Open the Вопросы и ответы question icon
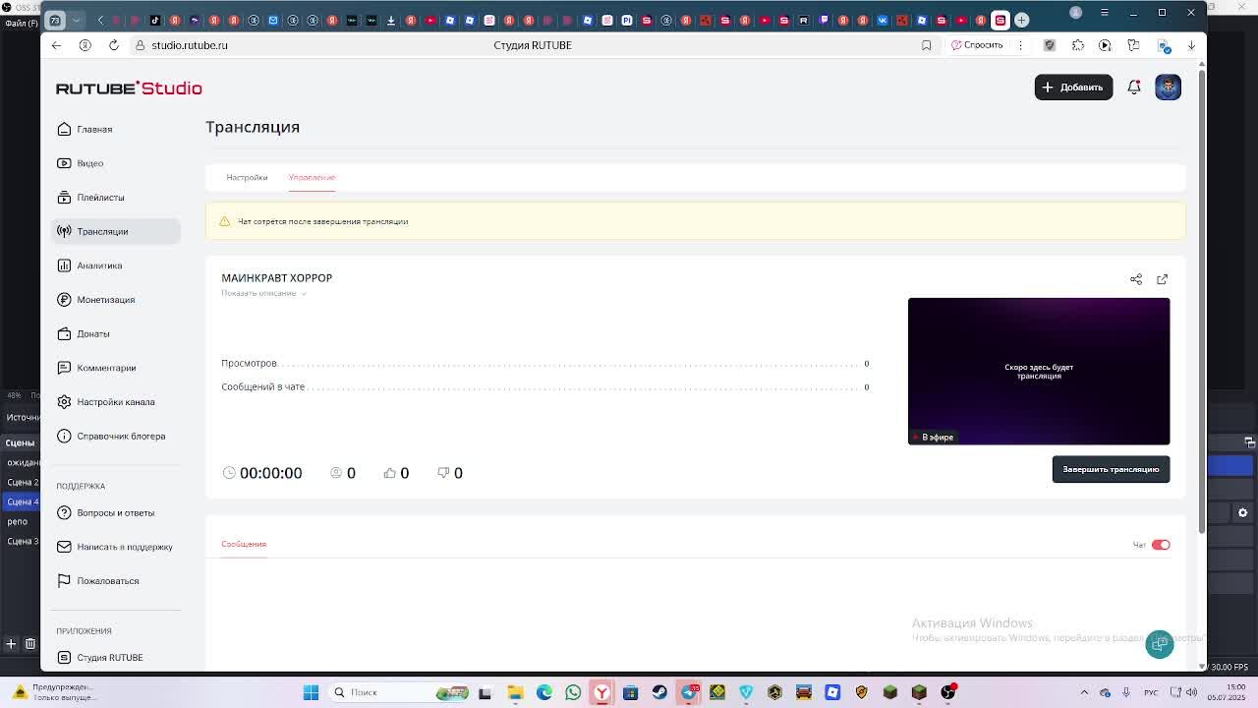 tap(64, 512)
